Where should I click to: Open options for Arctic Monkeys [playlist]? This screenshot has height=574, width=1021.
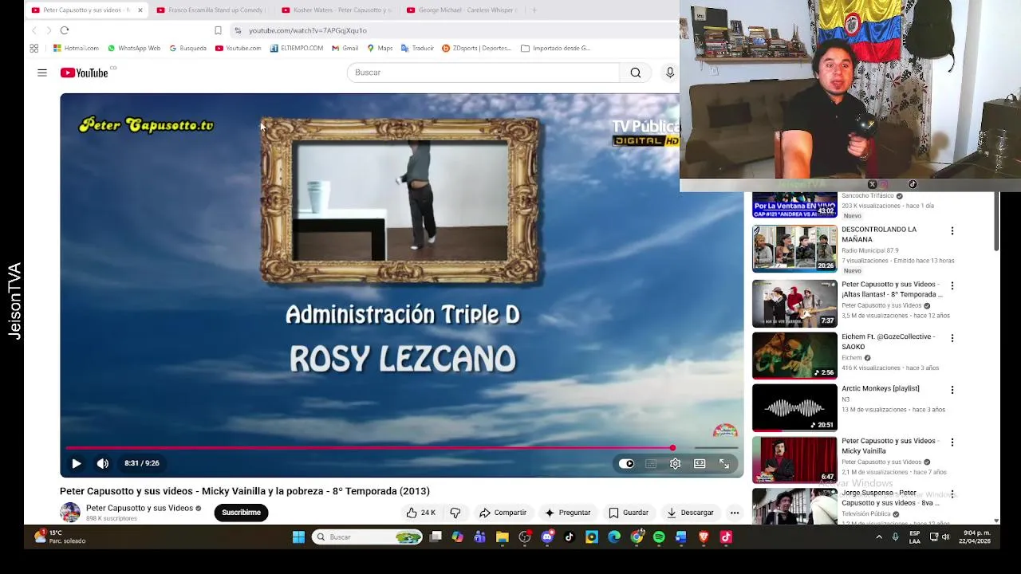[x=952, y=390]
